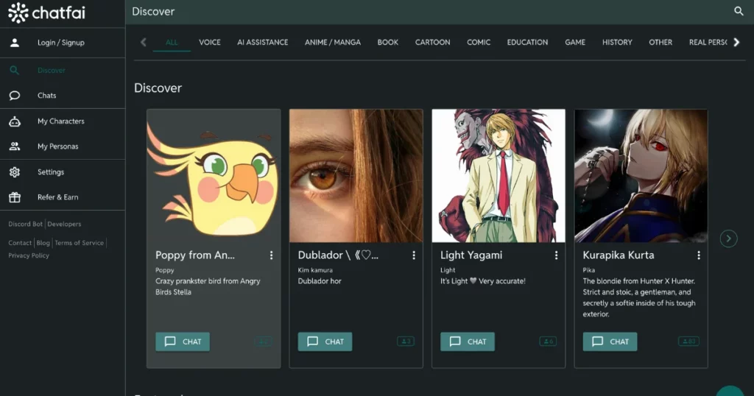Click creator name Pika
Screen dimensions: 754x396
tap(588, 270)
